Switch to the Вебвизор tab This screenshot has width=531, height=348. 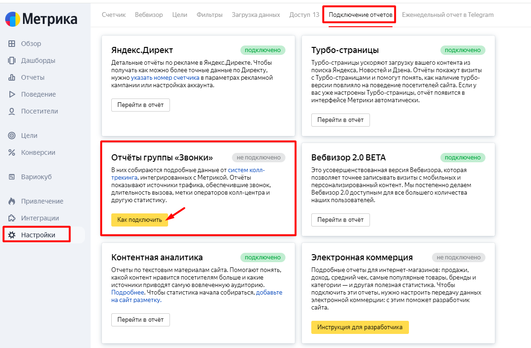pos(149,15)
